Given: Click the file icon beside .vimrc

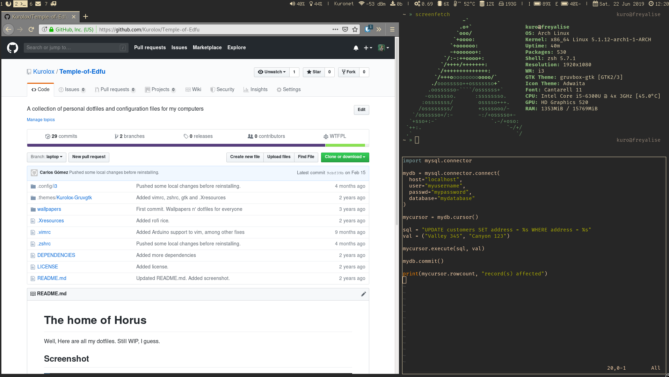Looking at the screenshot, I should pyautogui.click(x=33, y=232).
